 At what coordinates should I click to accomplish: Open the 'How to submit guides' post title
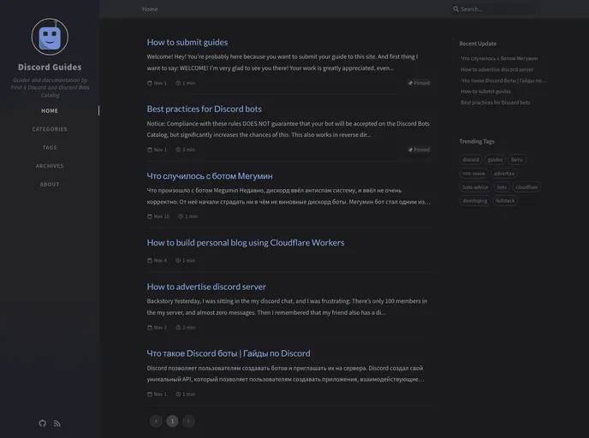click(x=187, y=42)
